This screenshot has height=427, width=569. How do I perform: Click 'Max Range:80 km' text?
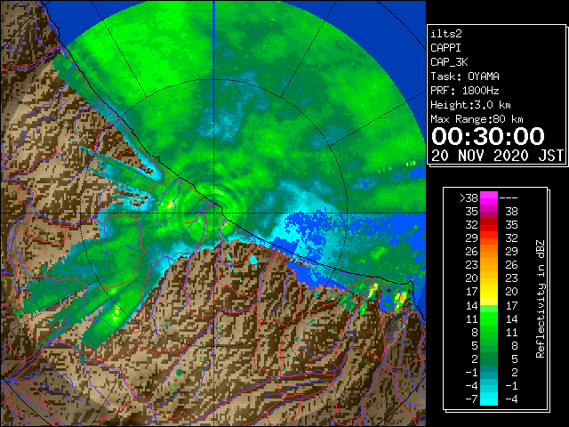coord(477,119)
